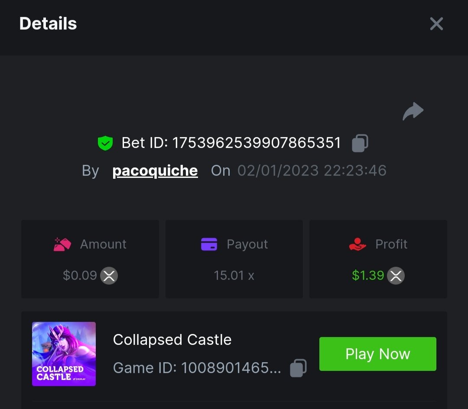Click the 15.01 x payout value
The height and width of the screenshot is (409, 468).
pyautogui.click(x=234, y=276)
